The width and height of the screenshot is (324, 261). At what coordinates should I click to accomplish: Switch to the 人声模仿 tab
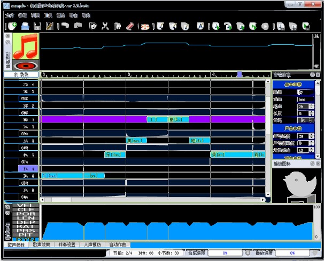92,244
